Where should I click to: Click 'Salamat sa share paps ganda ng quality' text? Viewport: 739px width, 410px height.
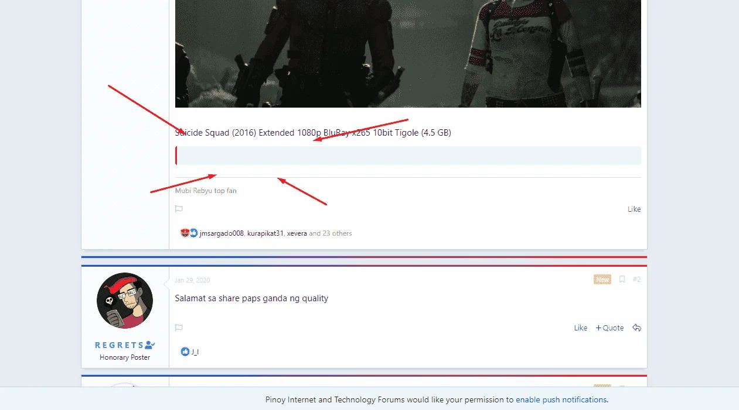[x=251, y=298]
